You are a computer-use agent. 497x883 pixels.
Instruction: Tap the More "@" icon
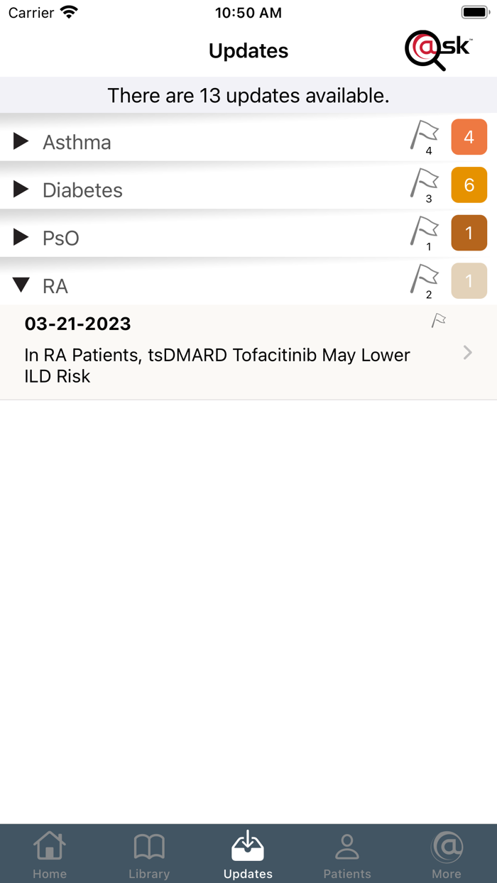(447, 845)
